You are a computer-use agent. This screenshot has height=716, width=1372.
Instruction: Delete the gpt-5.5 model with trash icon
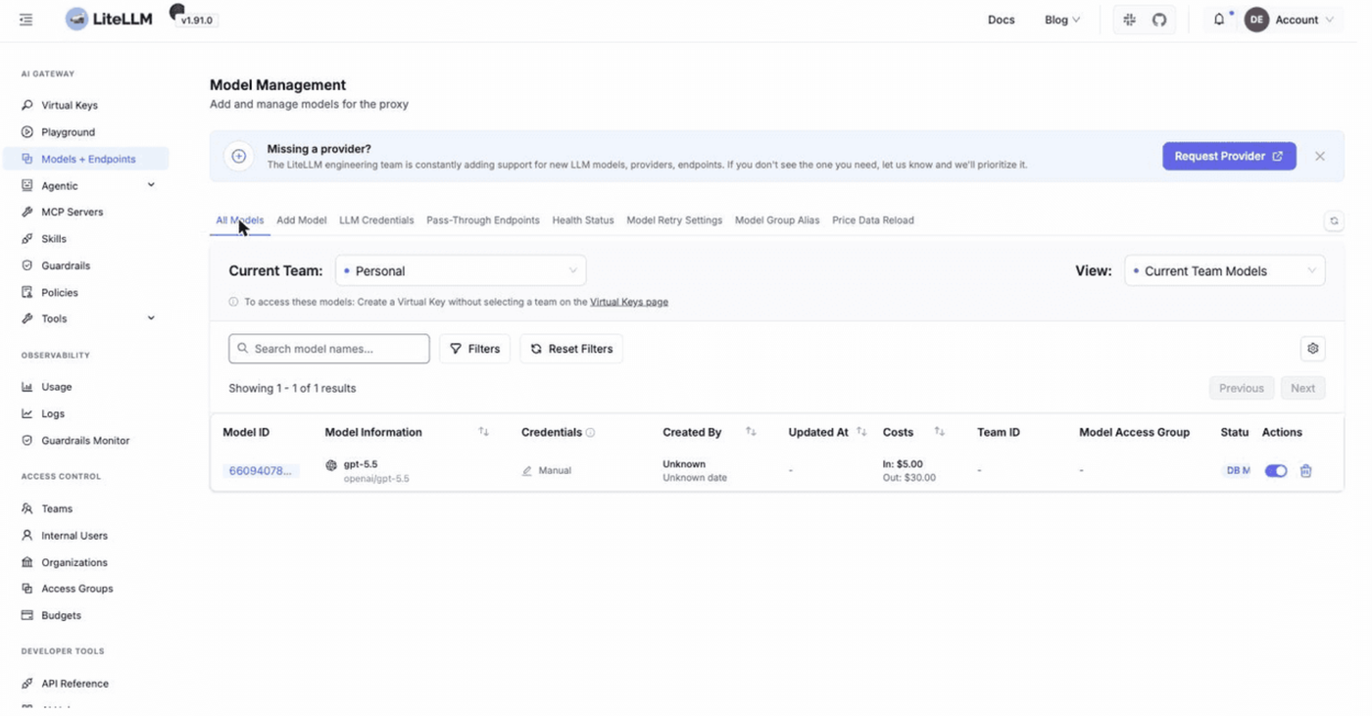click(x=1305, y=471)
